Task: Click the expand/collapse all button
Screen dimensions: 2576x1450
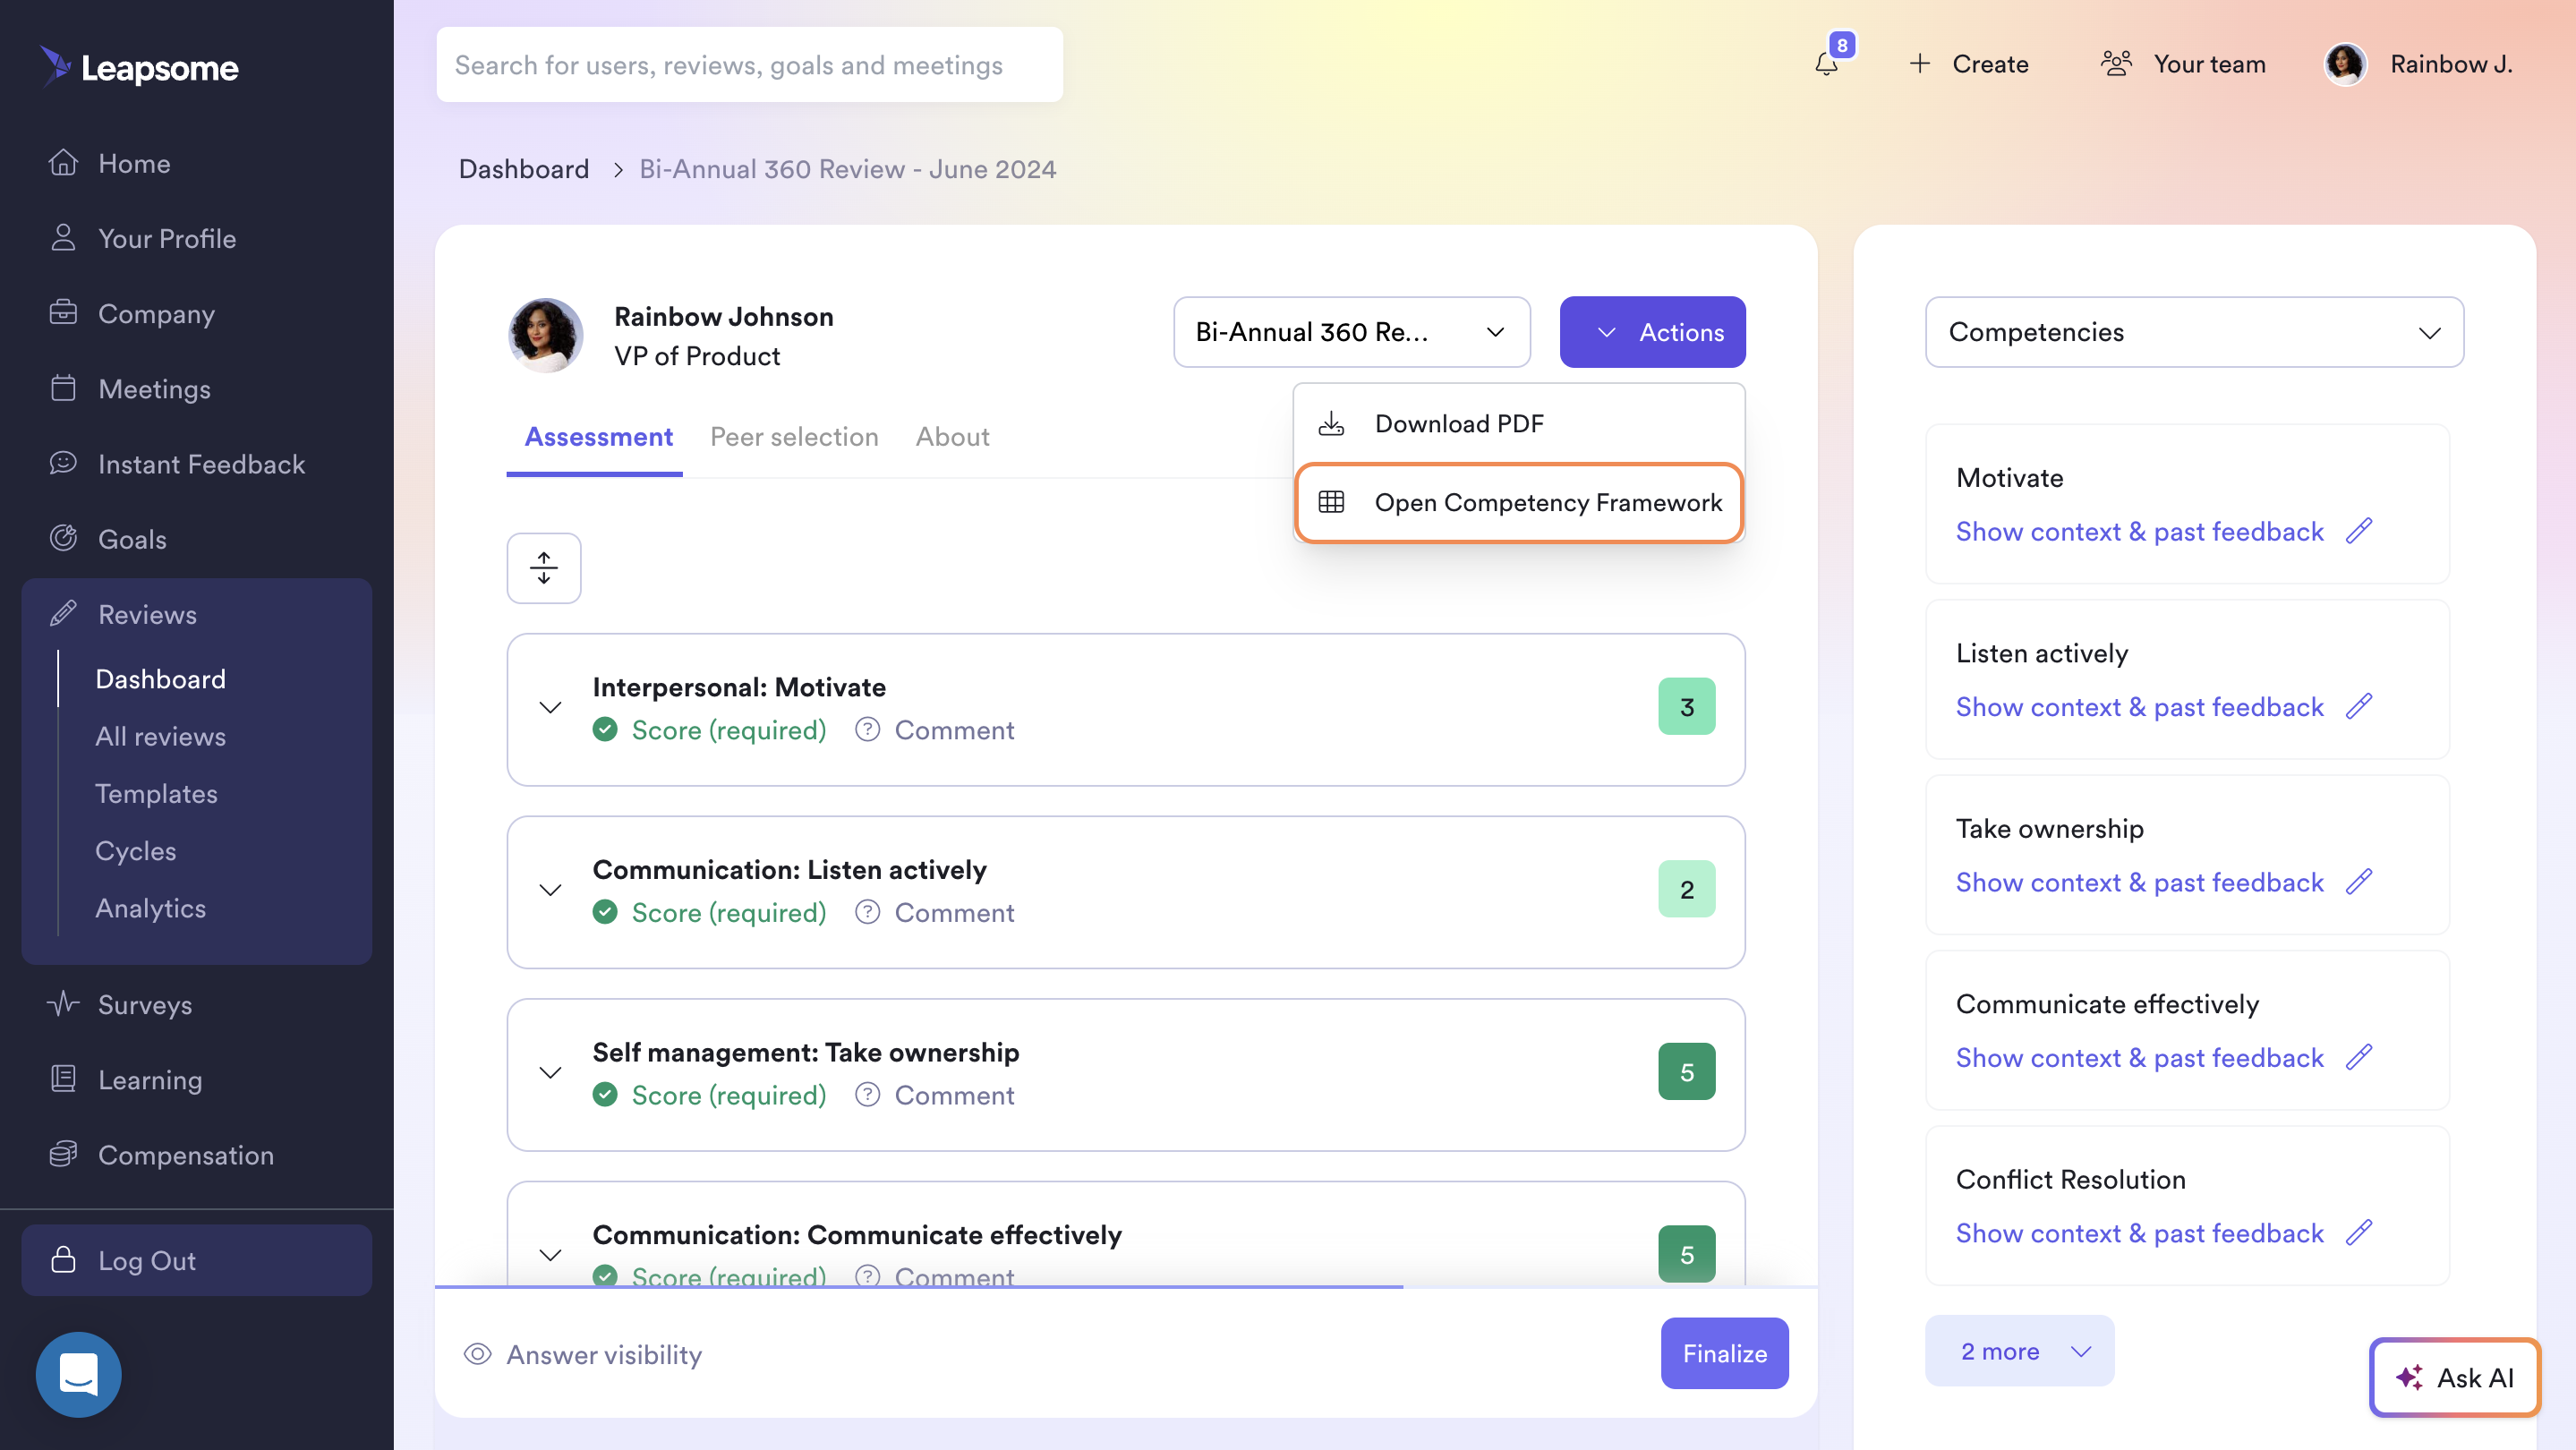Action: tap(543, 568)
